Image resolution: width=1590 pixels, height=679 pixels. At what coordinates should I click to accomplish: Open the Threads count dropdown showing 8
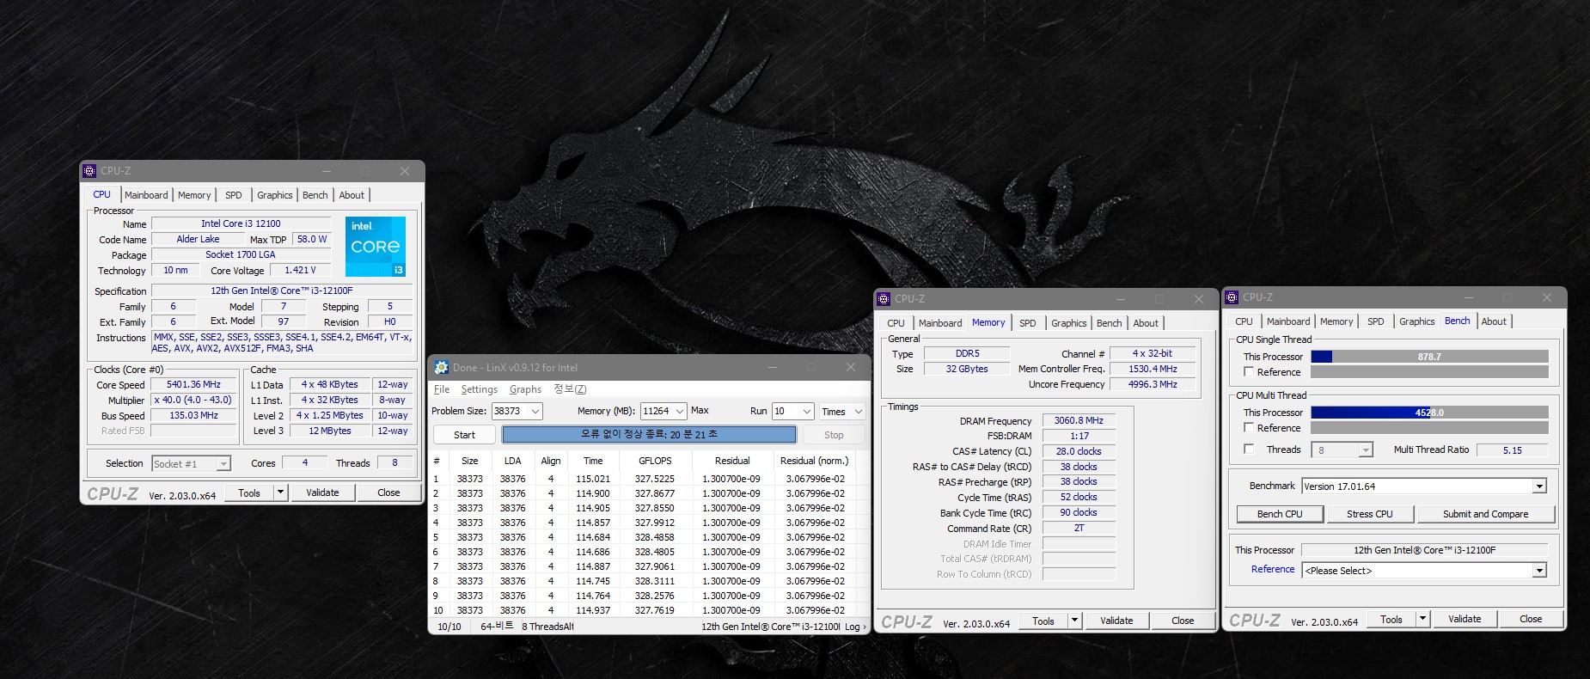pos(1366,450)
